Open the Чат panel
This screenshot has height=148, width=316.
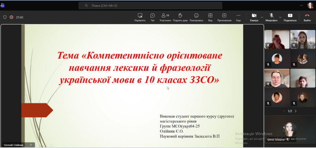[x=152, y=17]
